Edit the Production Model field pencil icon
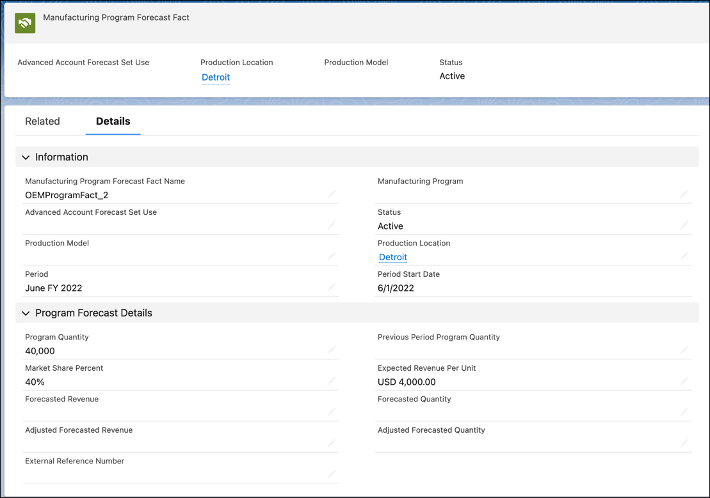 tap(332, 256)
